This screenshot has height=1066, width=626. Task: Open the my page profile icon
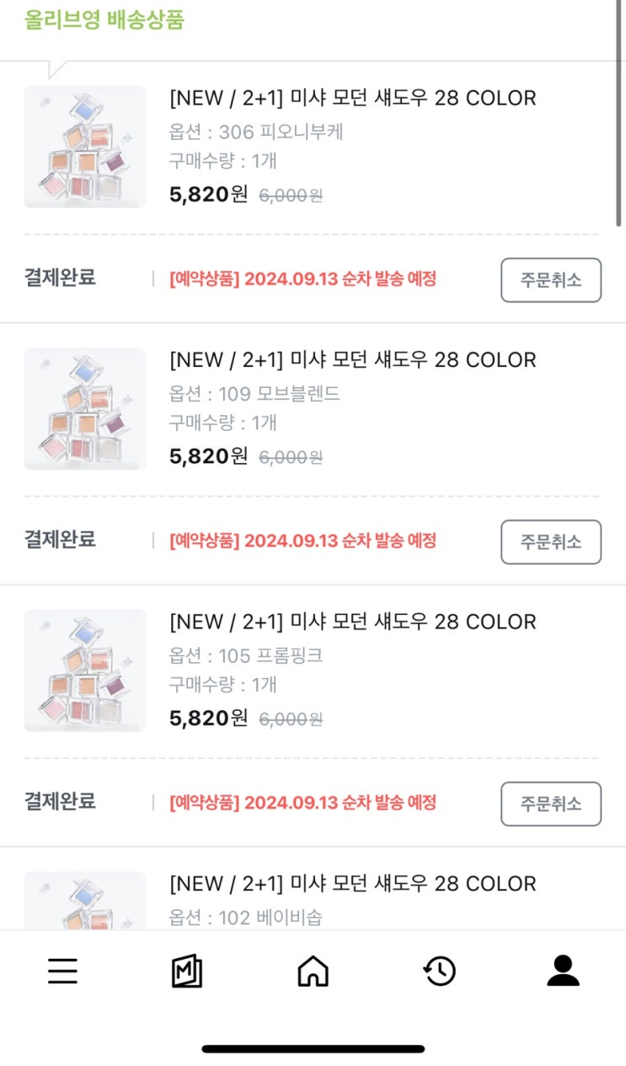click(x=563, y=972)
